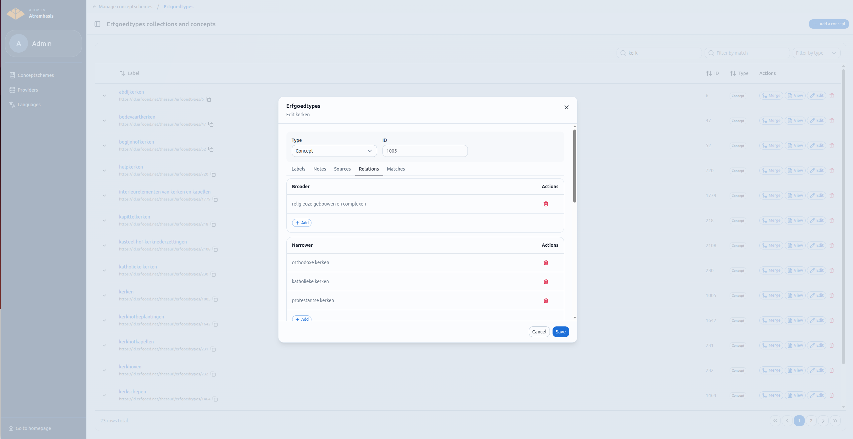Remove katholieke kerken narrower relation
This screenshot has height=439, width=853.
[546, 281]
